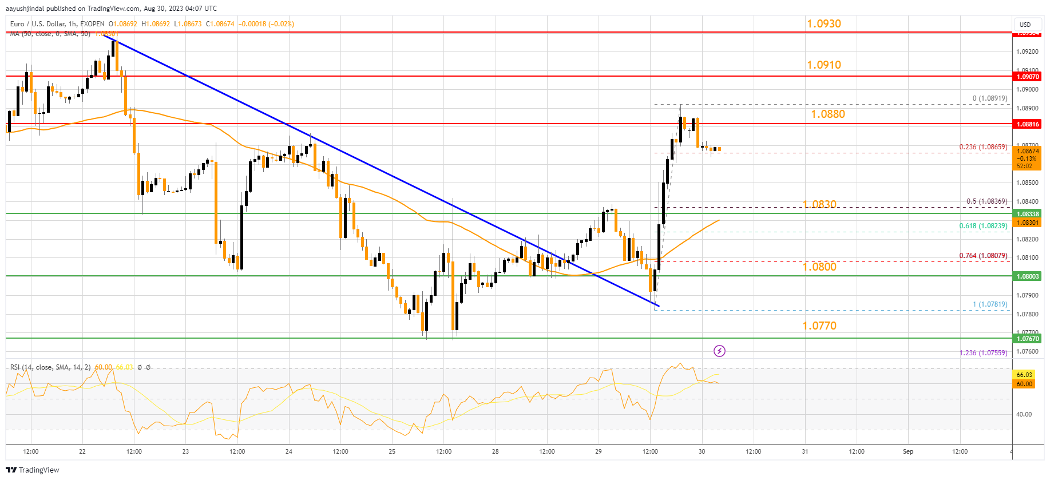Select the Fibonacci 1.236 (1.07559) level label
Image resolution: width=1050 pixels, height=480 pixels.
point(983,353)
